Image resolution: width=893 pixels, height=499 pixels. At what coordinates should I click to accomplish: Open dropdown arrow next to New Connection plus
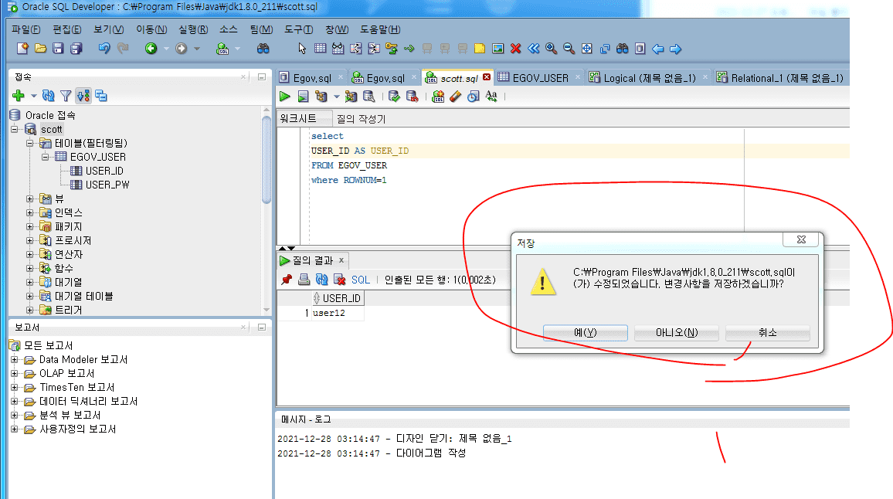33,96
